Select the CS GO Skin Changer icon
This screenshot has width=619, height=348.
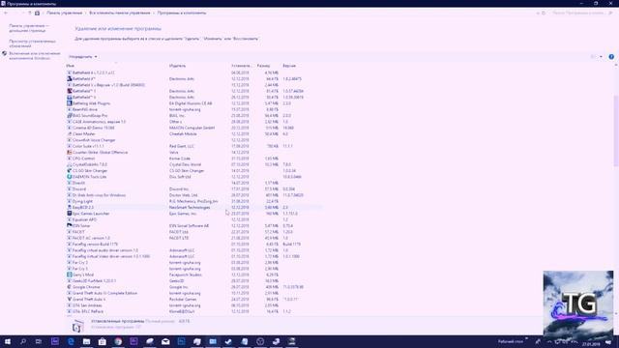(x=69, y=170)
